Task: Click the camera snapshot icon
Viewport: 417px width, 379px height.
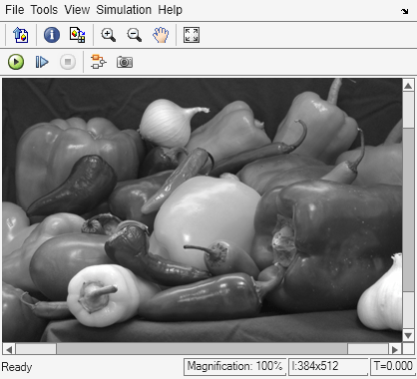Action: pyautogui.click(x=125, y=62)
